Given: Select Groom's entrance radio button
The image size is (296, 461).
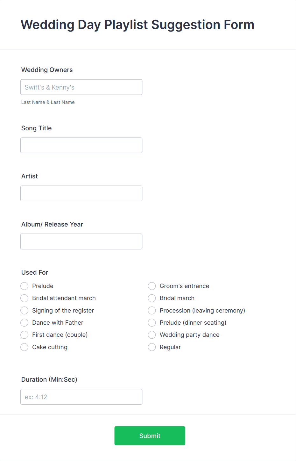Looking at the screenshot, I should 152,286.
